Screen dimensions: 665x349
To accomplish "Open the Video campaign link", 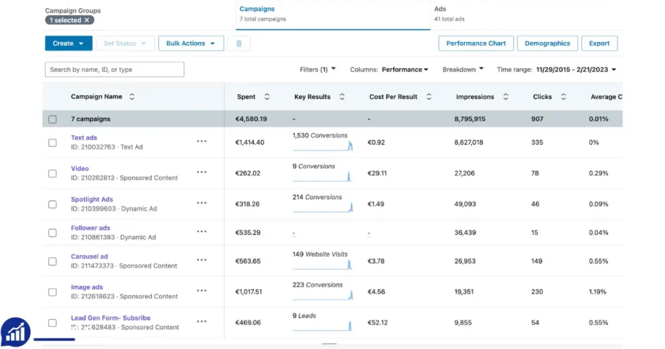I will point(80,169).
